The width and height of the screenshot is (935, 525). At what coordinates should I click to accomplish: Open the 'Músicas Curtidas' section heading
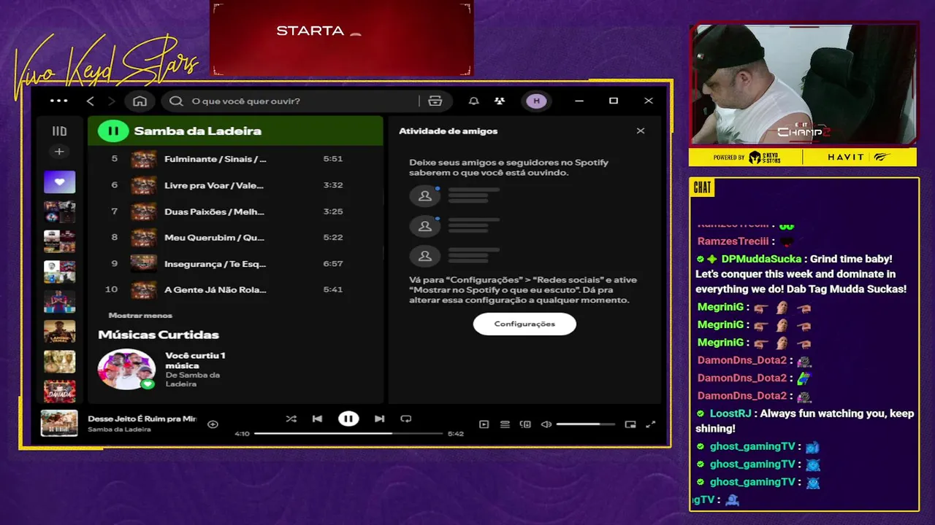pos(159,335)
